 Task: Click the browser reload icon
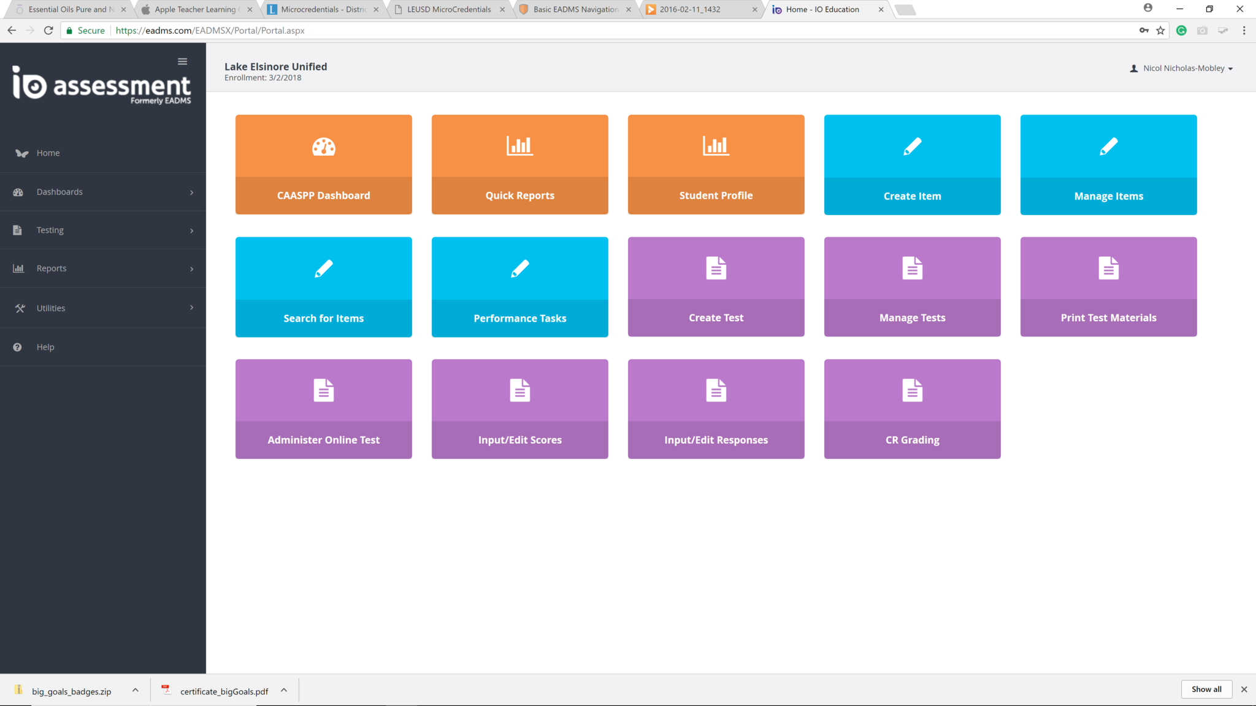point(48,31)
